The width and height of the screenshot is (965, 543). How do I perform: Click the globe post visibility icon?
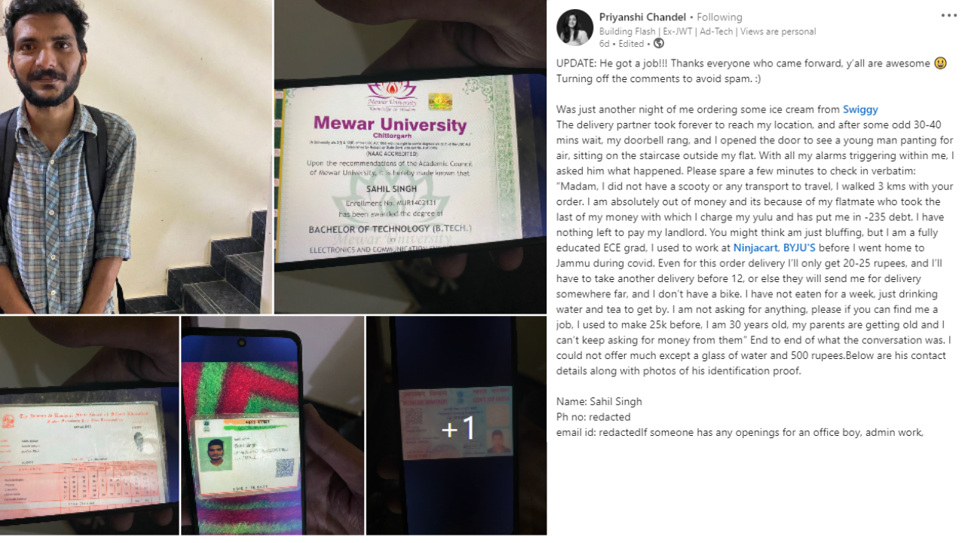659,44
